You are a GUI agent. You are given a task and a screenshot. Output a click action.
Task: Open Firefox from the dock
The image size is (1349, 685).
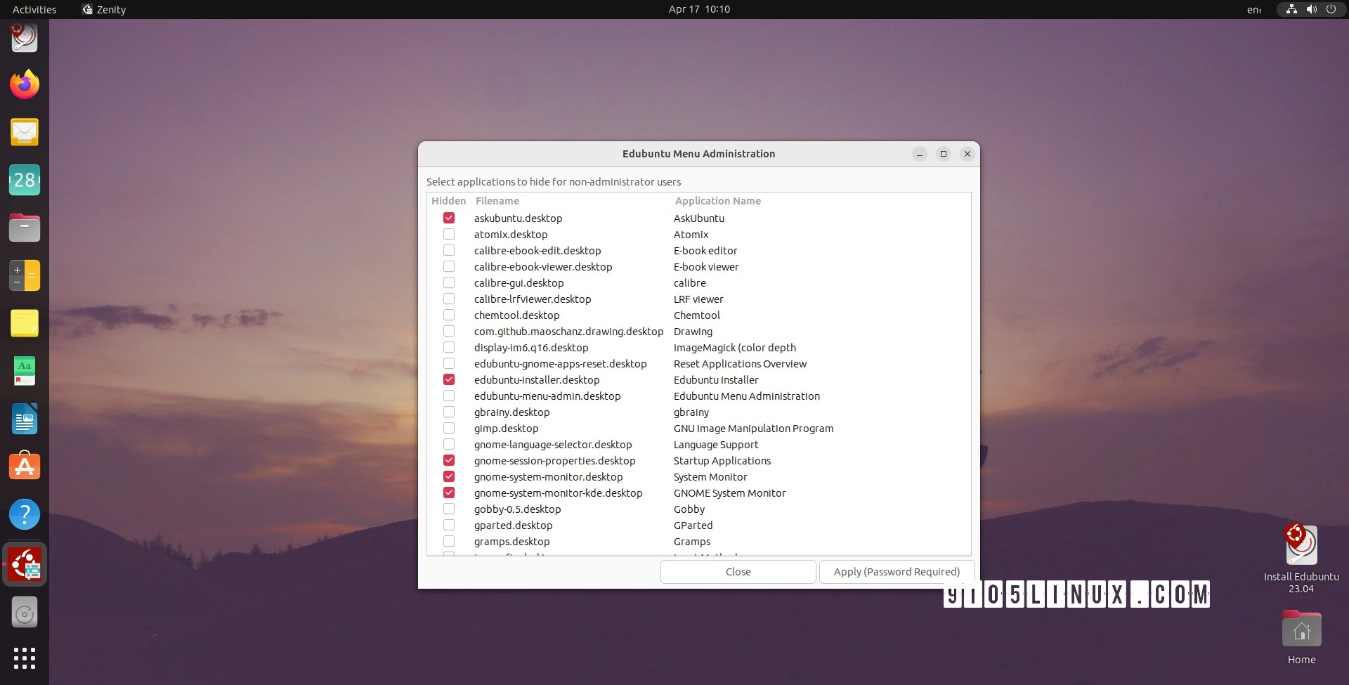pos(25,84)
